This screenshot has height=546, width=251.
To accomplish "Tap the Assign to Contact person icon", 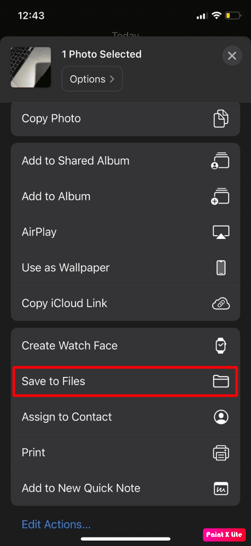I will [x=221, y=417].
